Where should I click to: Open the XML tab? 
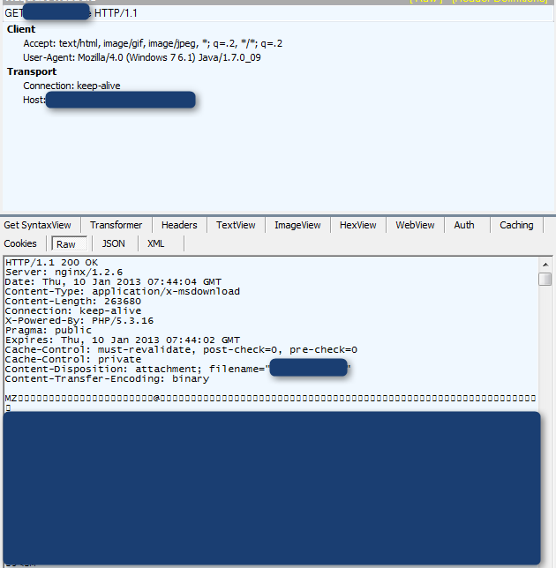(x=155, y=243)
